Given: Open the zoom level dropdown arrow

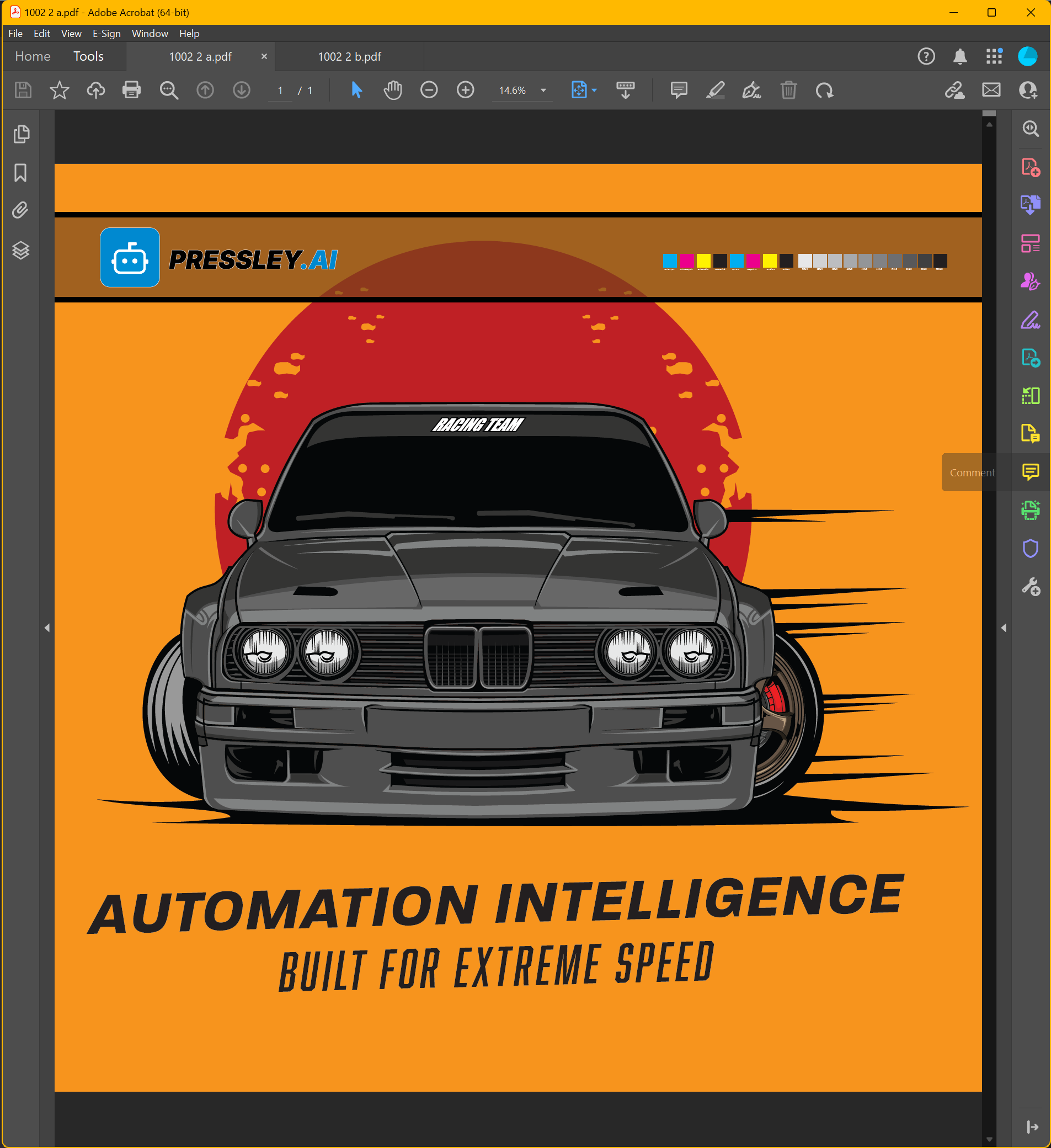Looking at the screenshot, I should [x=543, y=91].
